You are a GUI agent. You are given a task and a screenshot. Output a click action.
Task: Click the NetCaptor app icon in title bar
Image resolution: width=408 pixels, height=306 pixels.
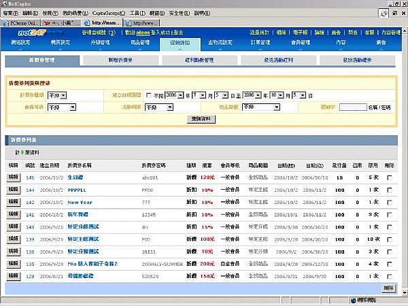(4, 3)
